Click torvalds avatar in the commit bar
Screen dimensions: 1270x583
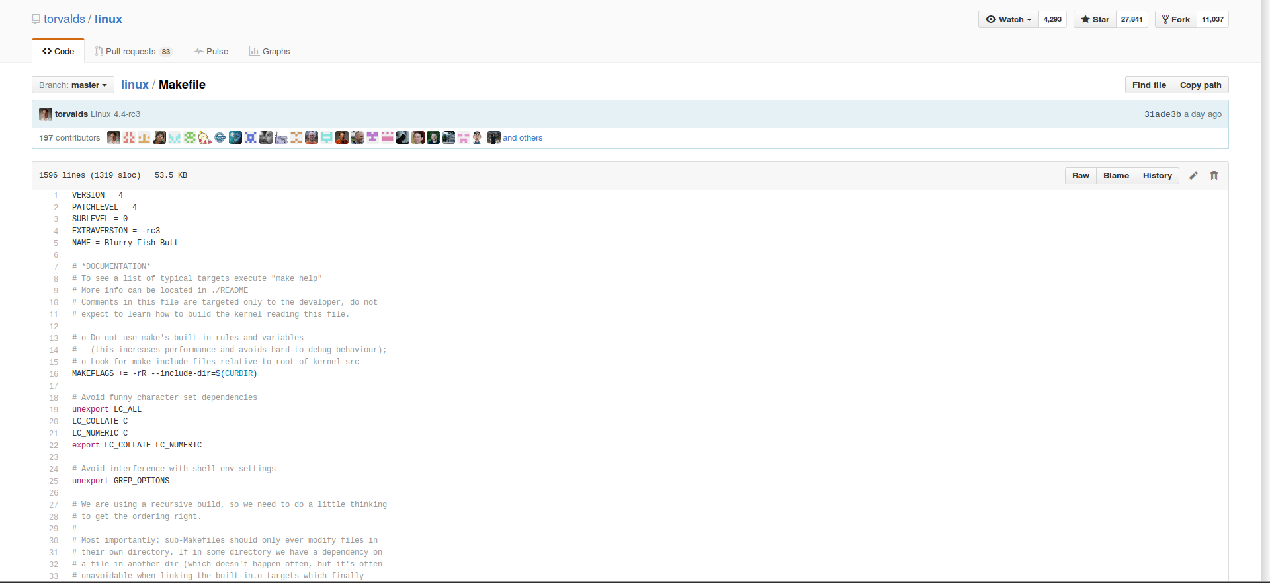coord(46,114)
